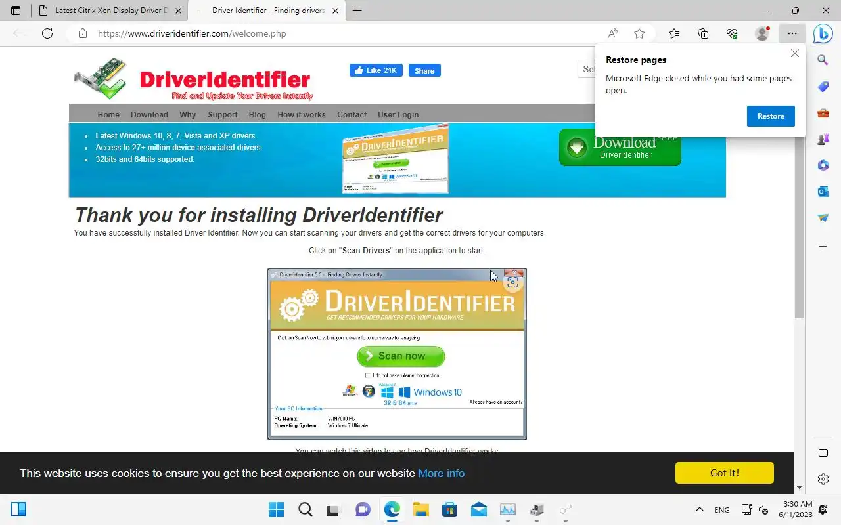Viewport: 841px width, 525px height.
Task: Click the Scan now screenshot image
Action: [397, 354]
